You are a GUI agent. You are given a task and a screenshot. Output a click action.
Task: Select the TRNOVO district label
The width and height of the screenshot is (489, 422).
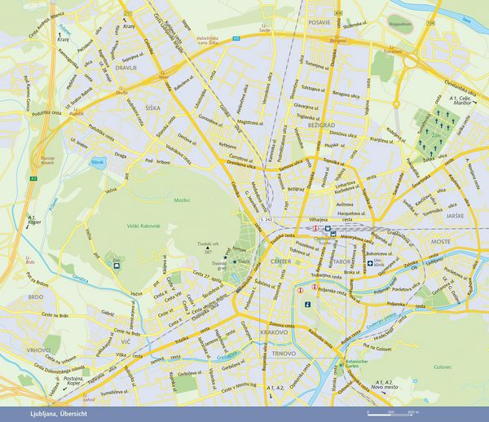(x=284, y=354)
